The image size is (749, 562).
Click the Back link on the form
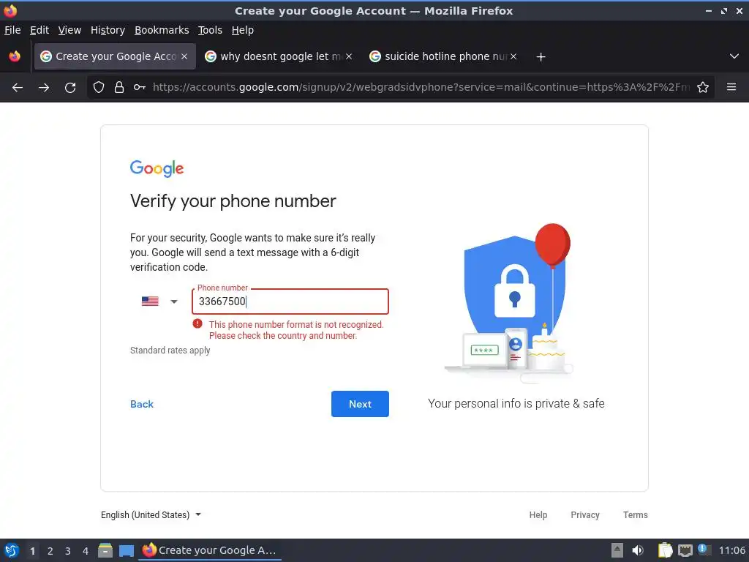point(142,404)
